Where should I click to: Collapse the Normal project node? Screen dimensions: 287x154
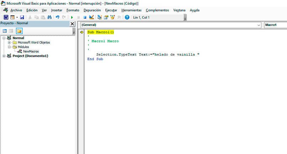pos(4,38)
